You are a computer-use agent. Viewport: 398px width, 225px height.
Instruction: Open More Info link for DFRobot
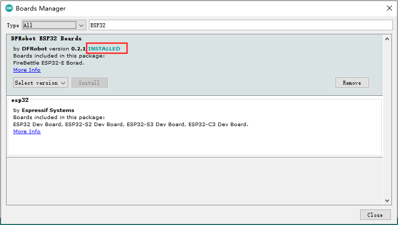(x=27, y=70)
